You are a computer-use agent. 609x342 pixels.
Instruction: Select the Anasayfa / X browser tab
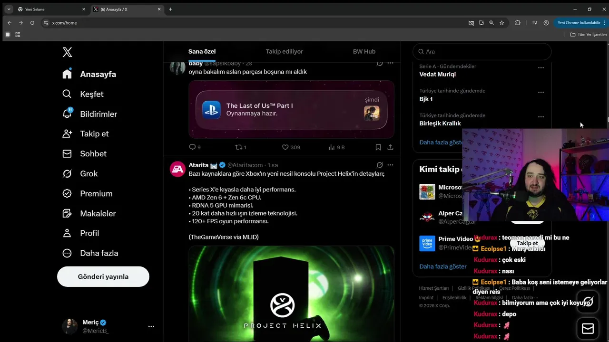point(128,9)
